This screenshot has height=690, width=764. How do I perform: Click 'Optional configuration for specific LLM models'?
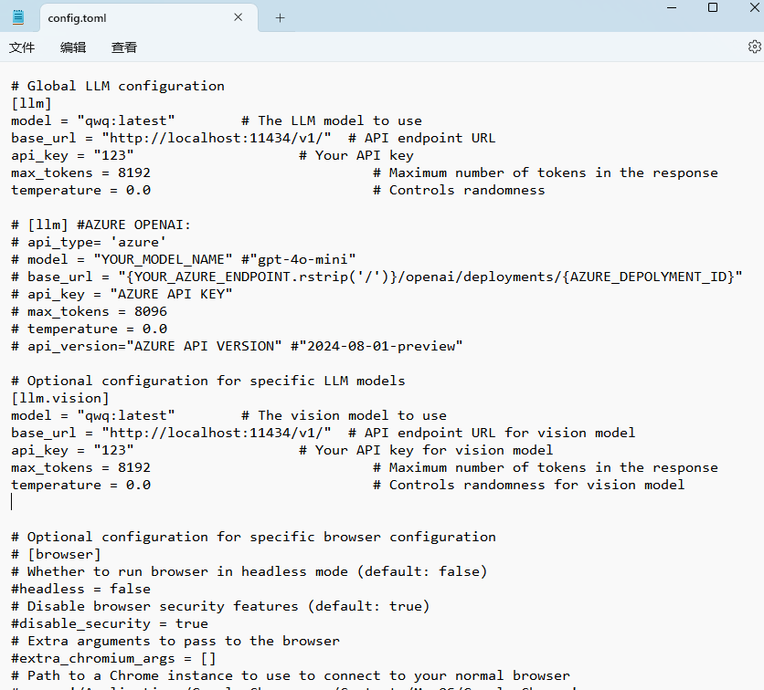[x=217, y=381]
